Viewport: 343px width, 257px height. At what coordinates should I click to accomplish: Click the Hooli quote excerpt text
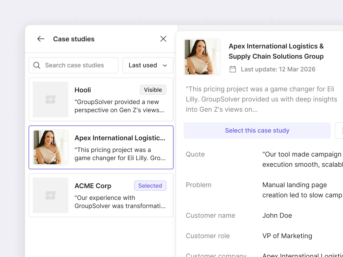click(119, 106)
